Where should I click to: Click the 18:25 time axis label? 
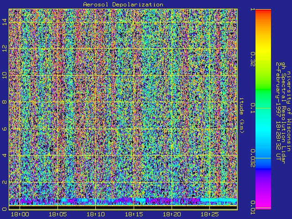click(x=210, y=214)
